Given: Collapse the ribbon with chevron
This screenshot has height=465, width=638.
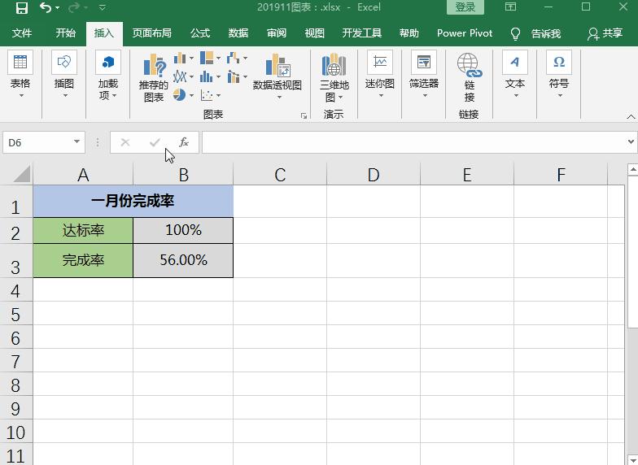Looking at the screenshot, I should point(631,117).
